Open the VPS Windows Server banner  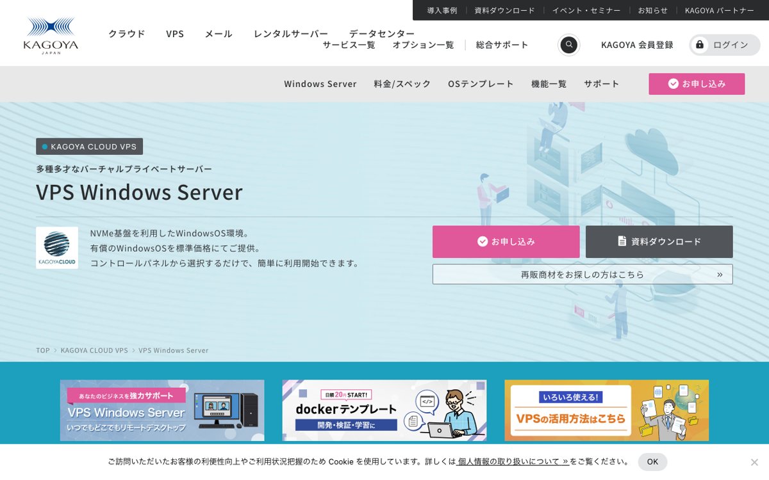click(x=162, y=410)
